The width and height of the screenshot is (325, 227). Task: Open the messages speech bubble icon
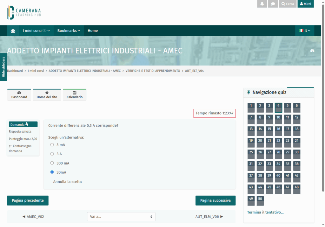(273, 4)
